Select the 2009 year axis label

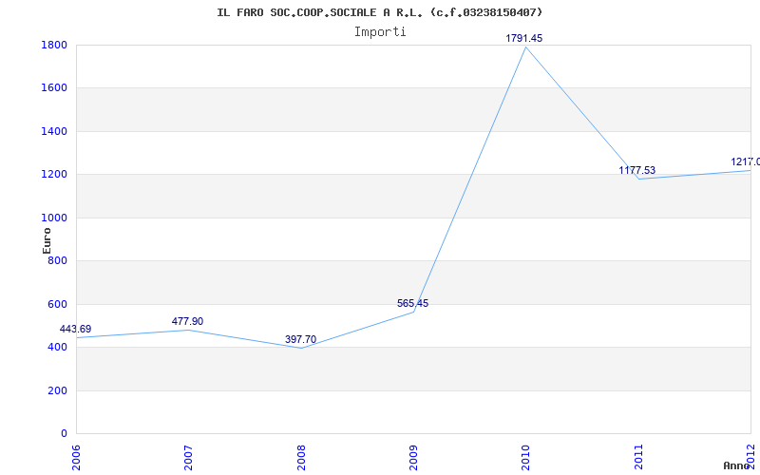414,458
